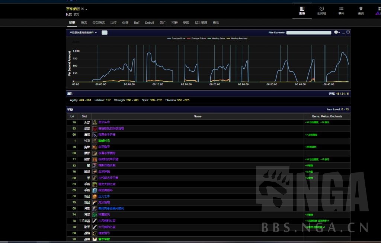
Task: Toggle the Healing Done legend entry
Action: click(x=217, y=38)
